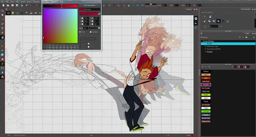Enable the light table bulb icon

point(13,13)
